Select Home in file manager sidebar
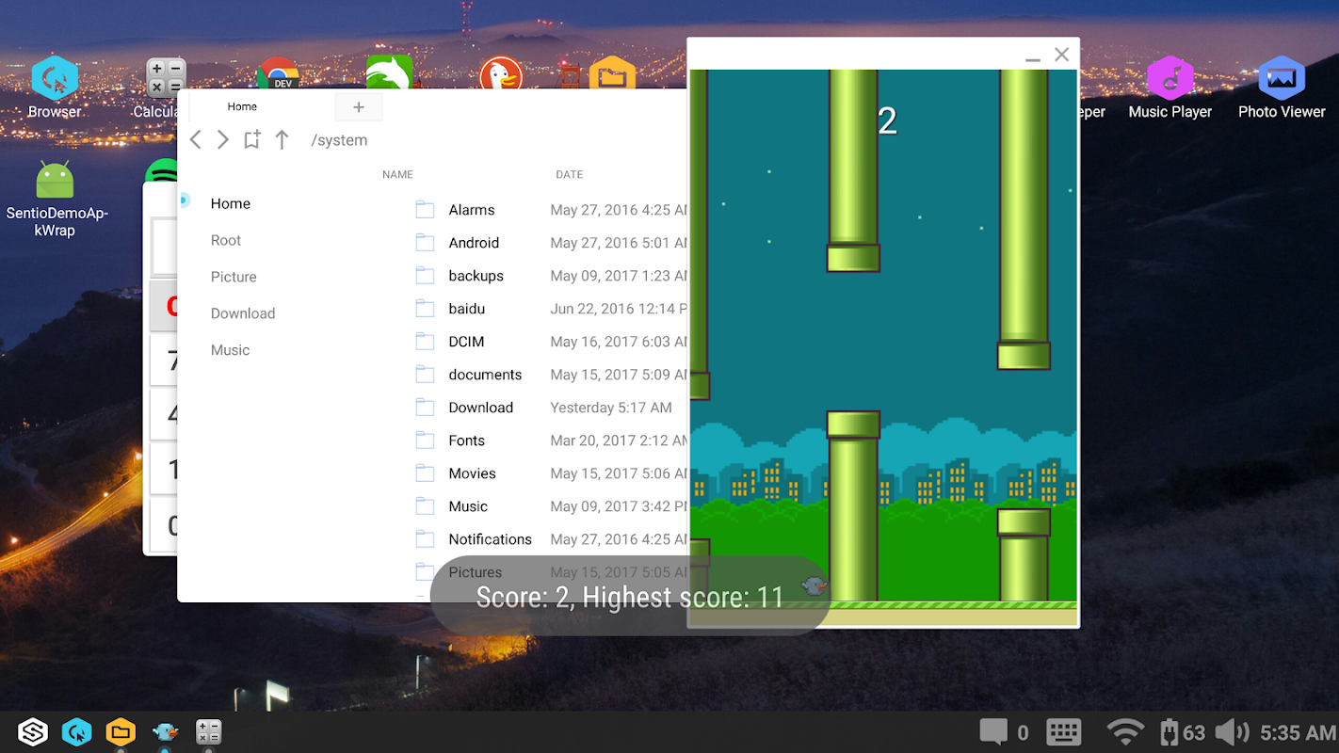The height and width of the screenshot is (753, 1339). point(231,203)
